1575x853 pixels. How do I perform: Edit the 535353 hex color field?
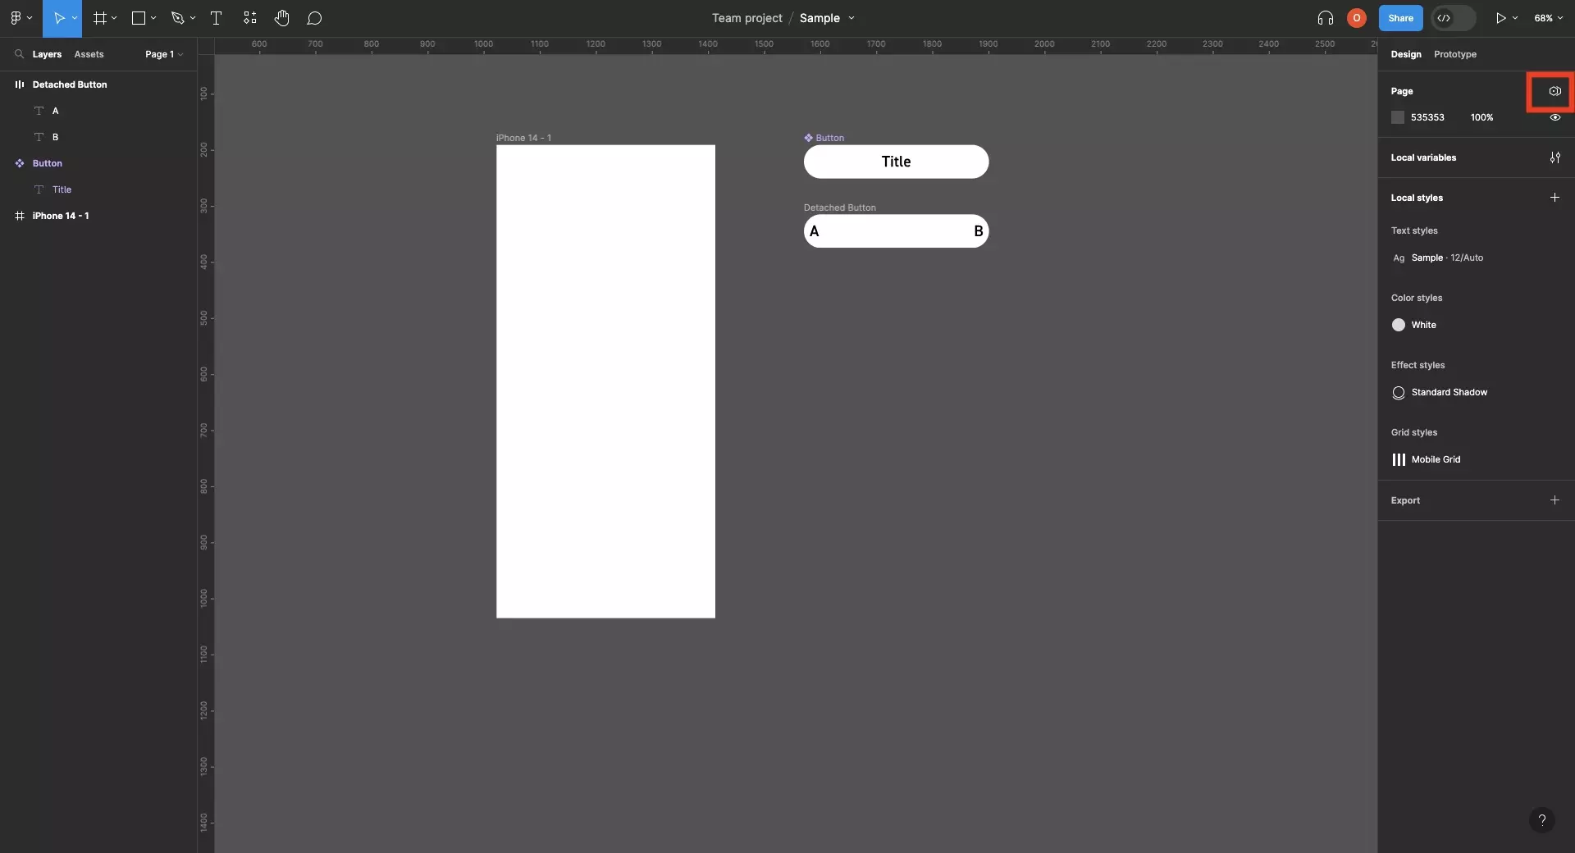click(x=1427, y=117)
